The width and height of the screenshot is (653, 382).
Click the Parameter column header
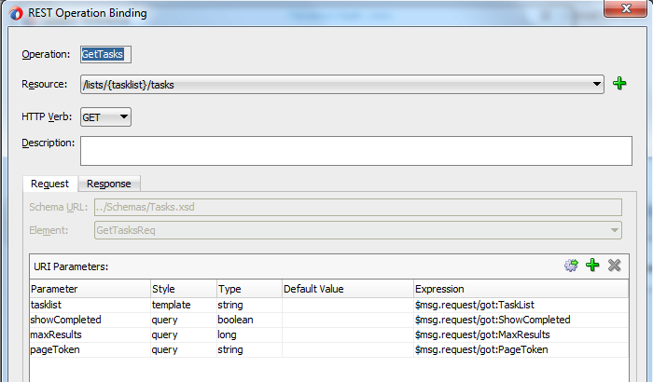click(90, 289)
